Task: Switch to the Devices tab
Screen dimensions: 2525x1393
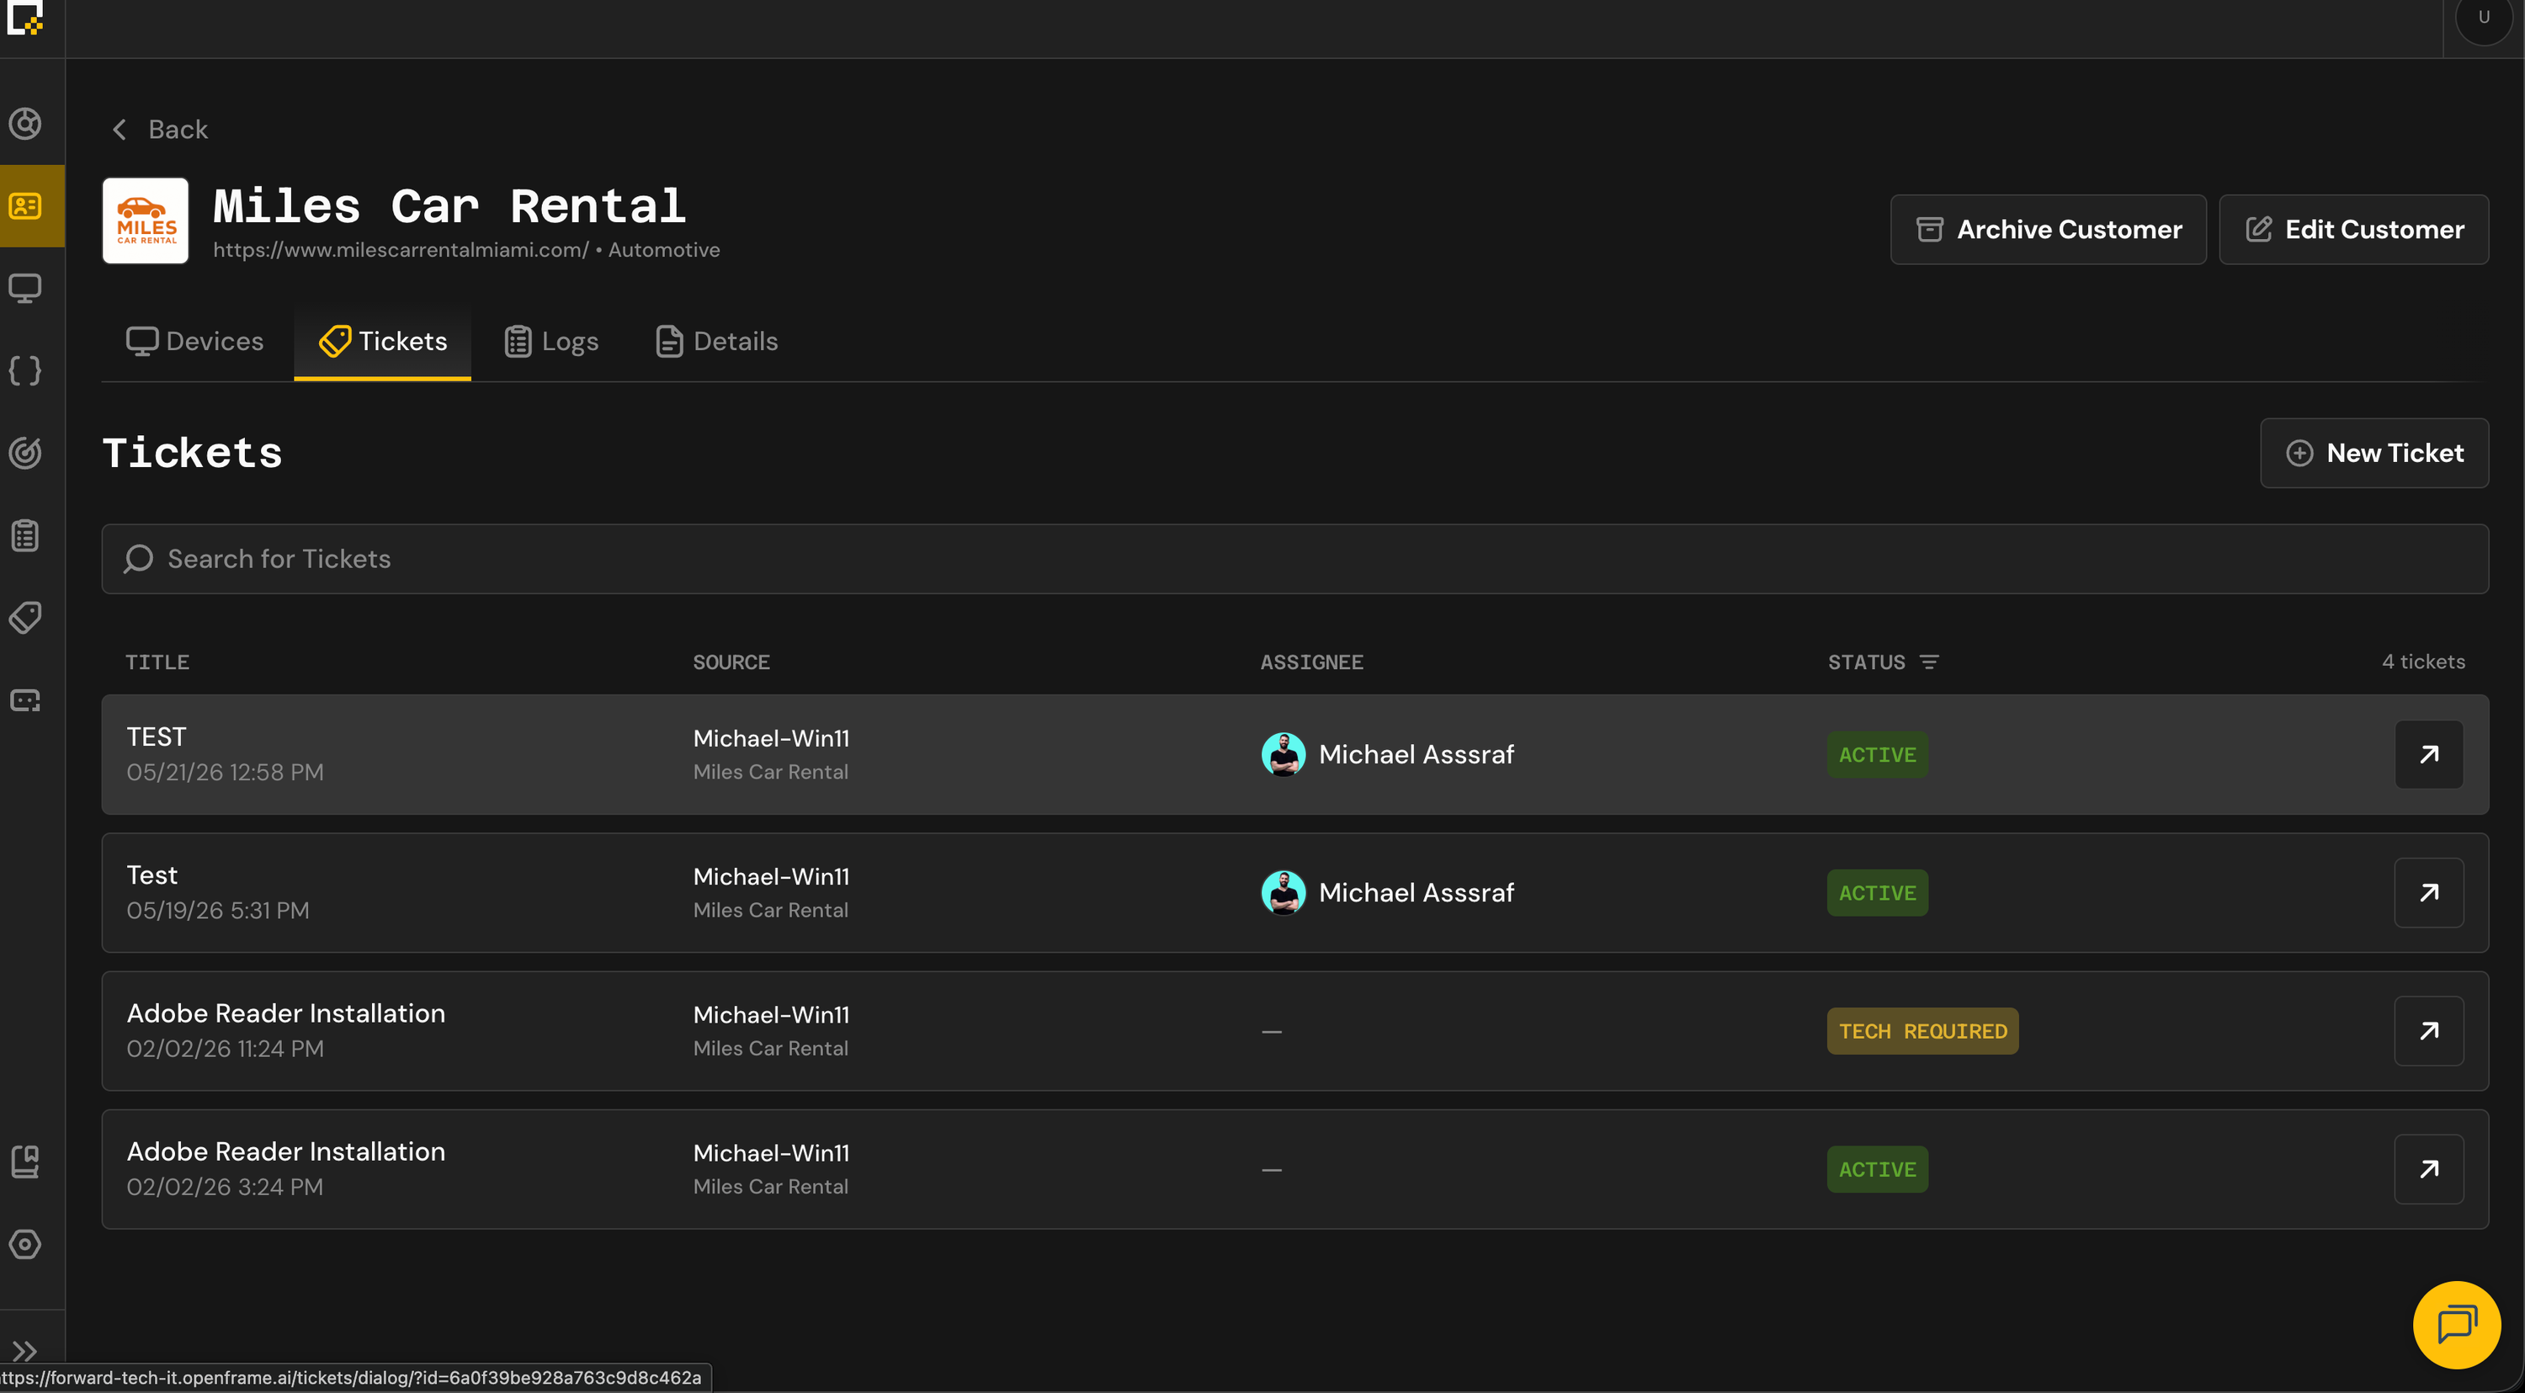Action: tap(195, 341)
